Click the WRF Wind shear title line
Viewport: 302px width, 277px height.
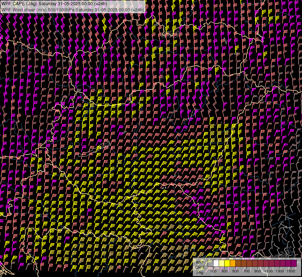pos(72,10)
